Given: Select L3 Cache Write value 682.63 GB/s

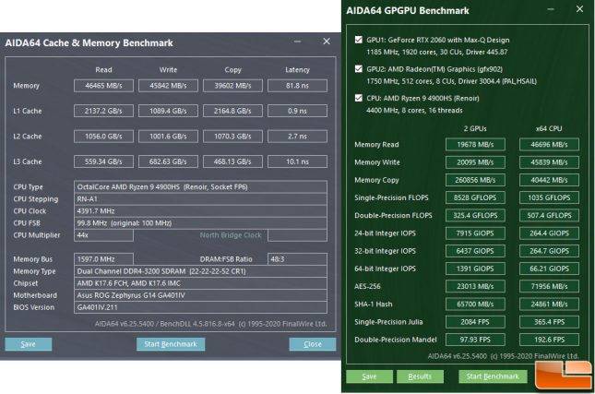Looking at the screenshot, I should click(168, 161).
